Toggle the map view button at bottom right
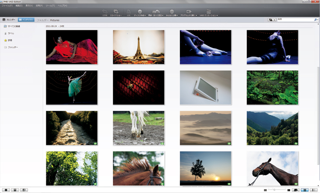 (x=296, y=190)
